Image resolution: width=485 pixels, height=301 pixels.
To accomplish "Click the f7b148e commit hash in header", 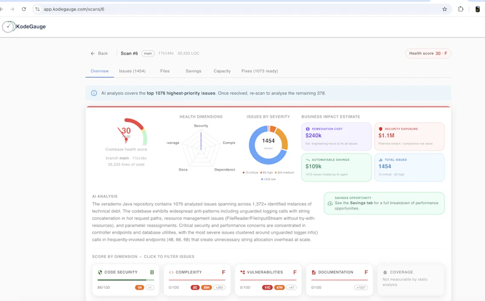I will click(166, 53).
